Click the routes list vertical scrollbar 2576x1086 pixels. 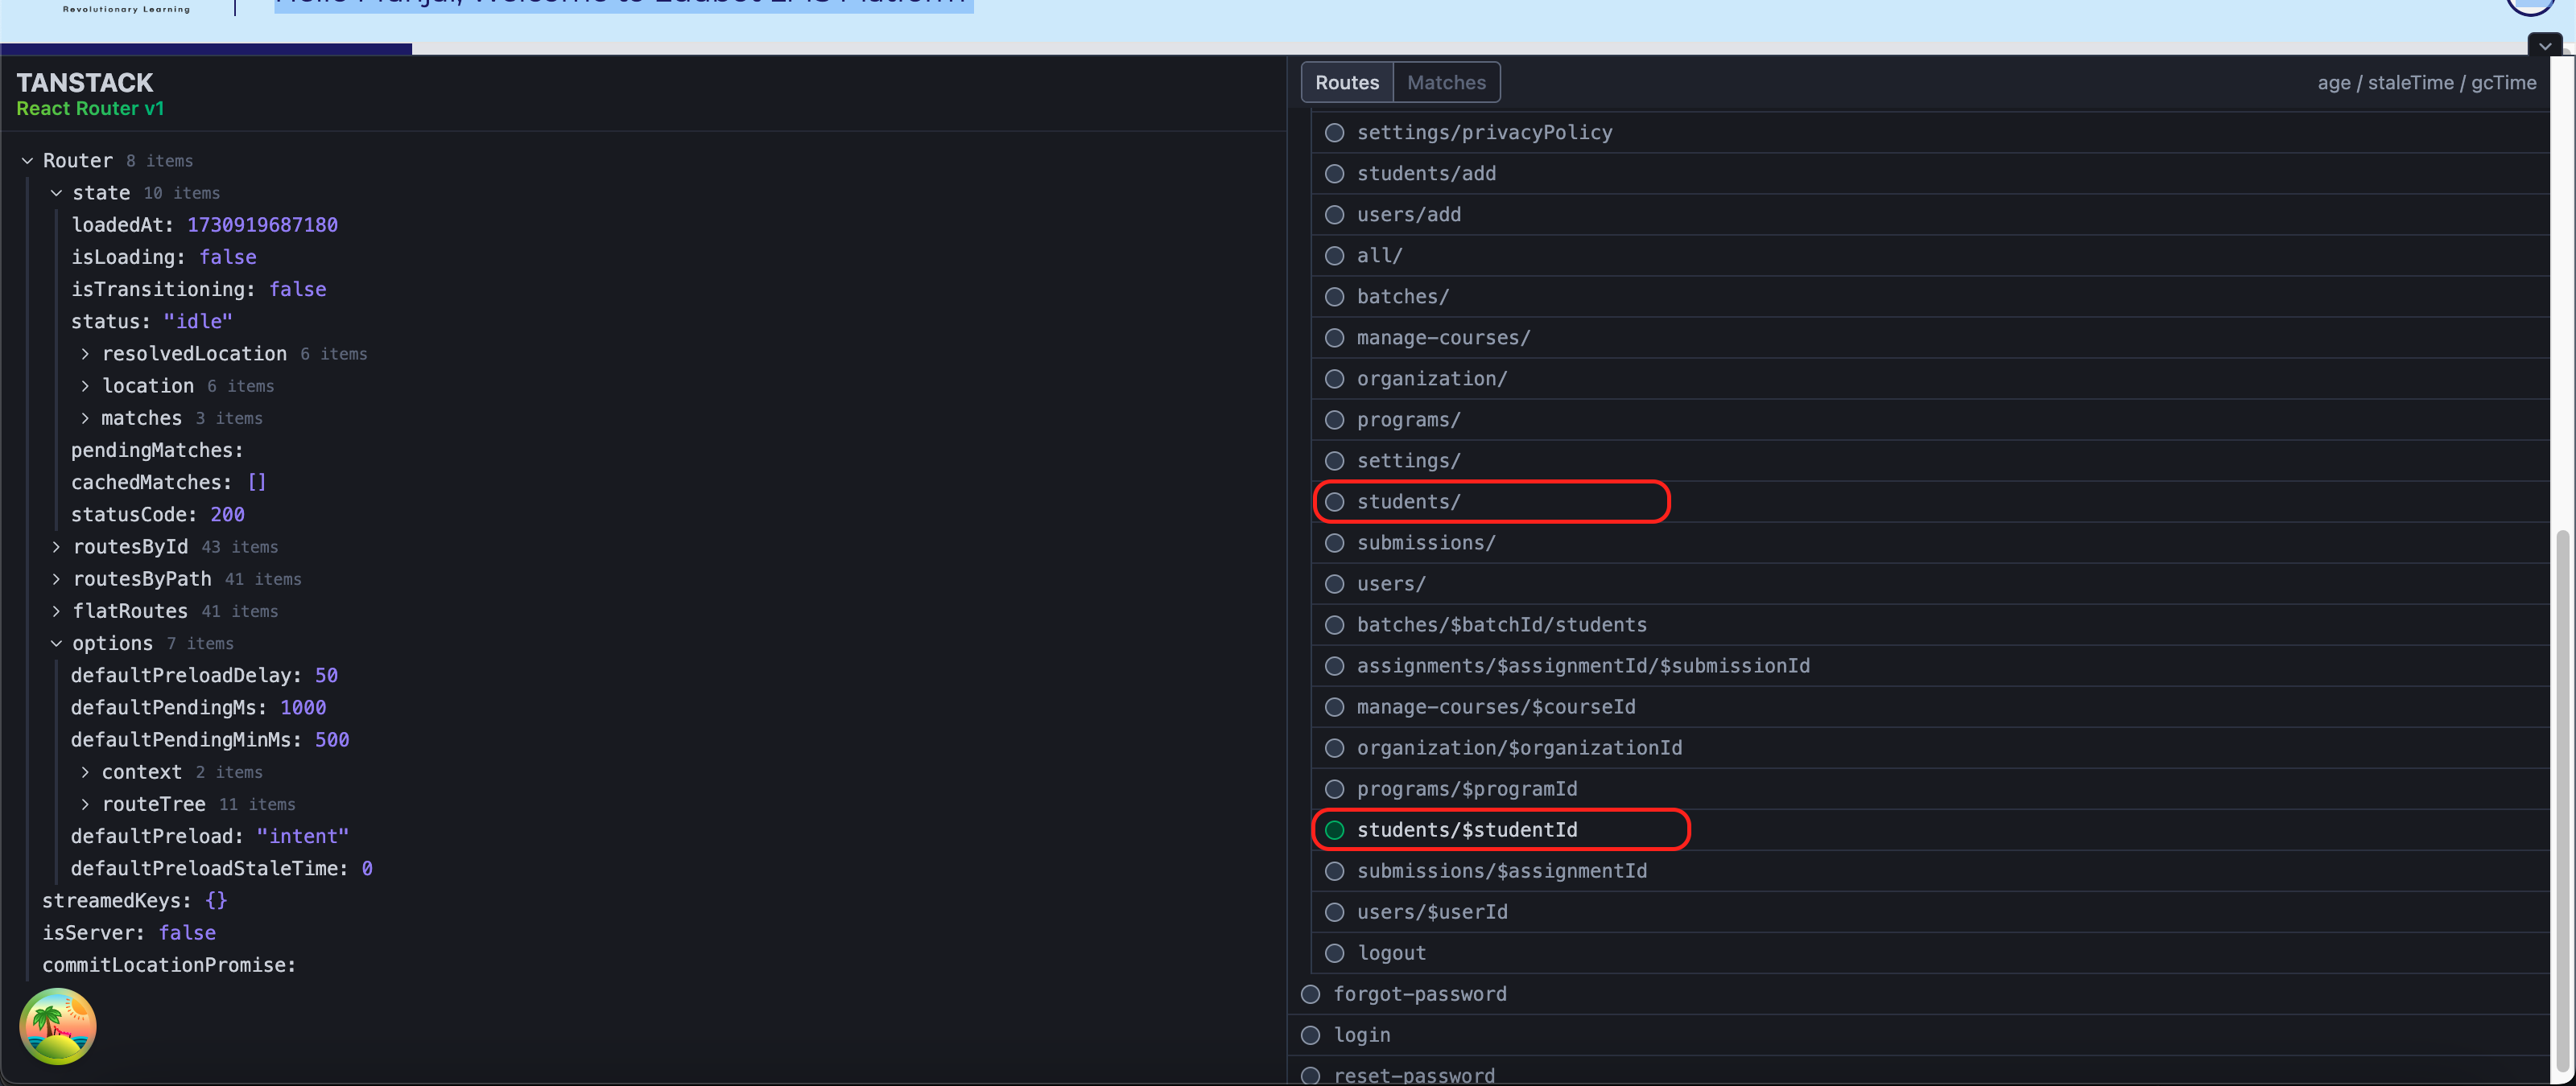tap(2562, 800)
